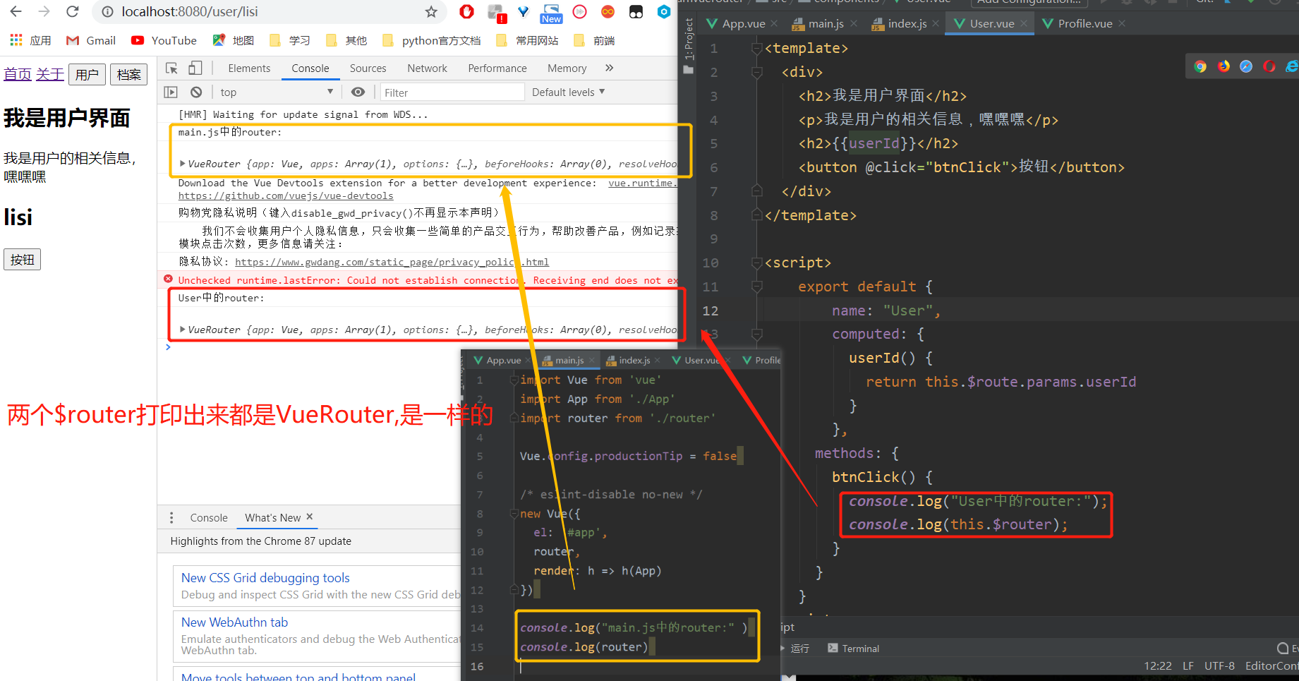The image size is (1299, 681).
Task: Open the python官方文档 bookmark folder
Action: (x=431, y=40)
